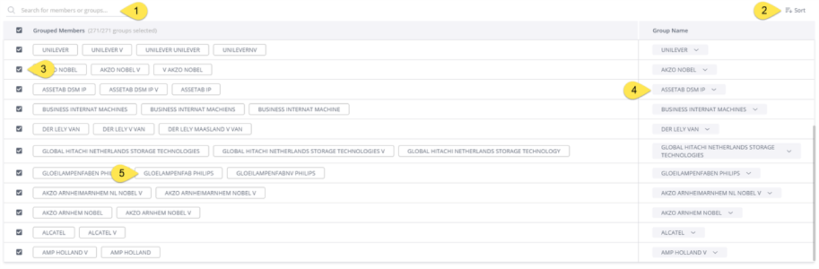Image resolution: width=819 pixels, height=269 pixels.
Task: Uncheck the DER LELY VAN row checkbox
Action: (x=19, y=128)
